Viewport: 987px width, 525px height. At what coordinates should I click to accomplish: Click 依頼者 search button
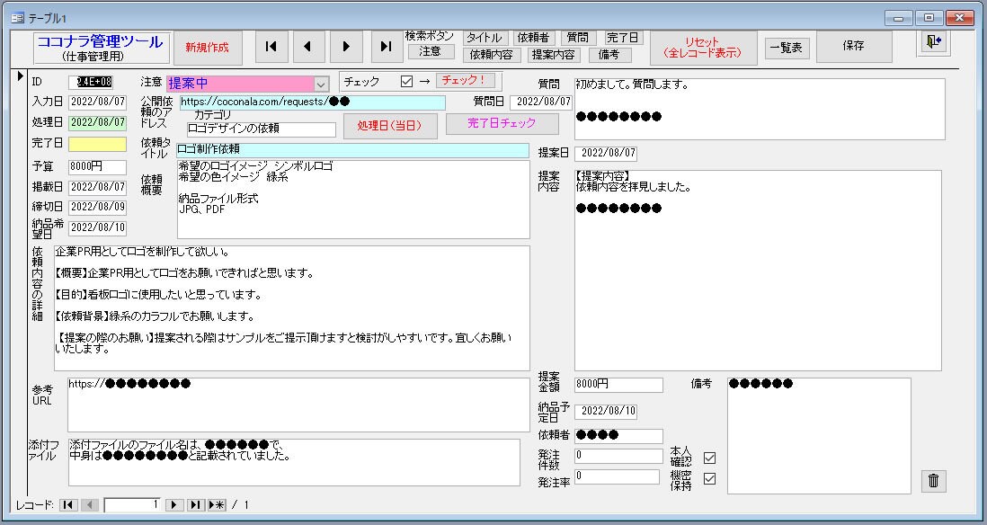click(533, 38)
